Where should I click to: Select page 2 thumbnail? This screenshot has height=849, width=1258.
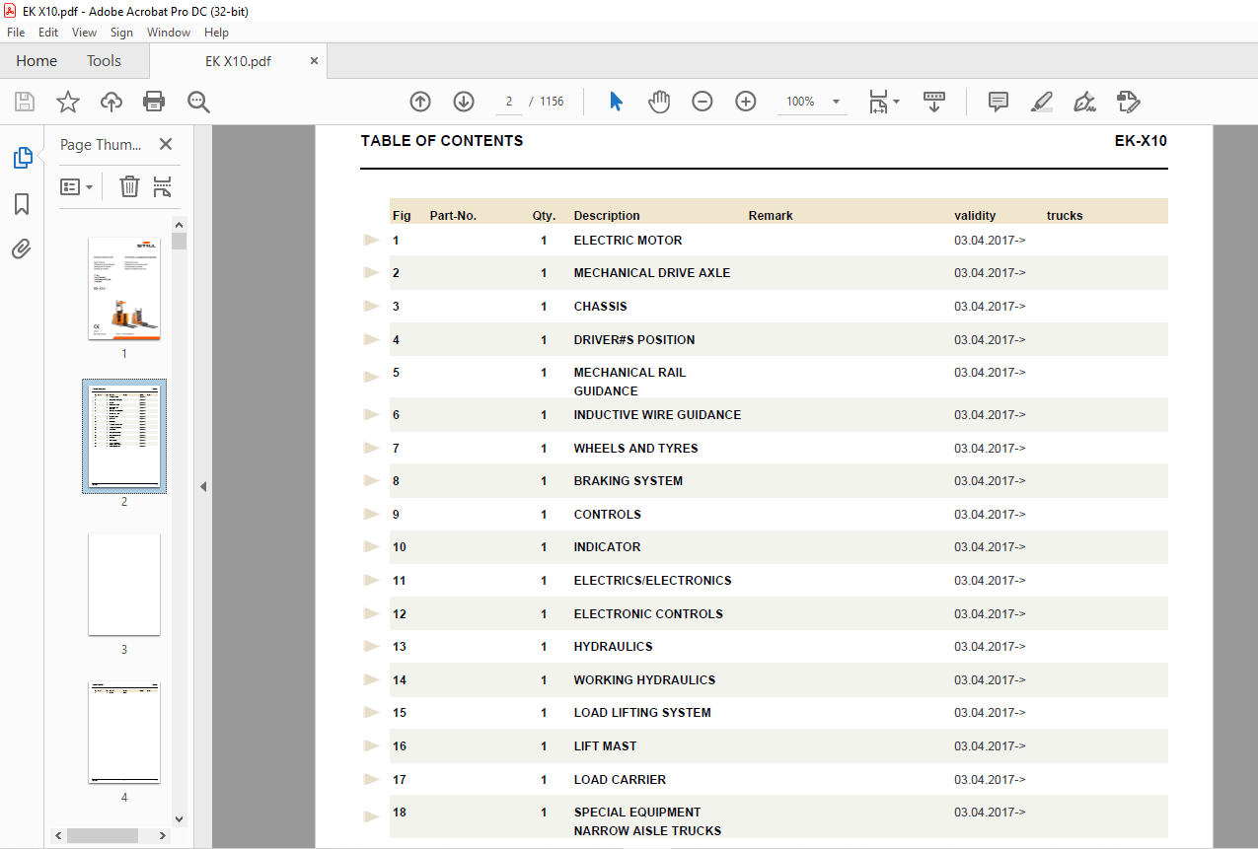point(124,436)
